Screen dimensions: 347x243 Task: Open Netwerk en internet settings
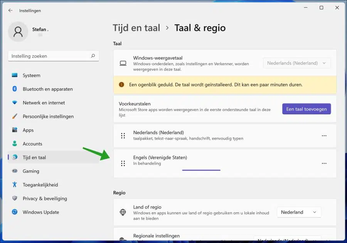53,103
